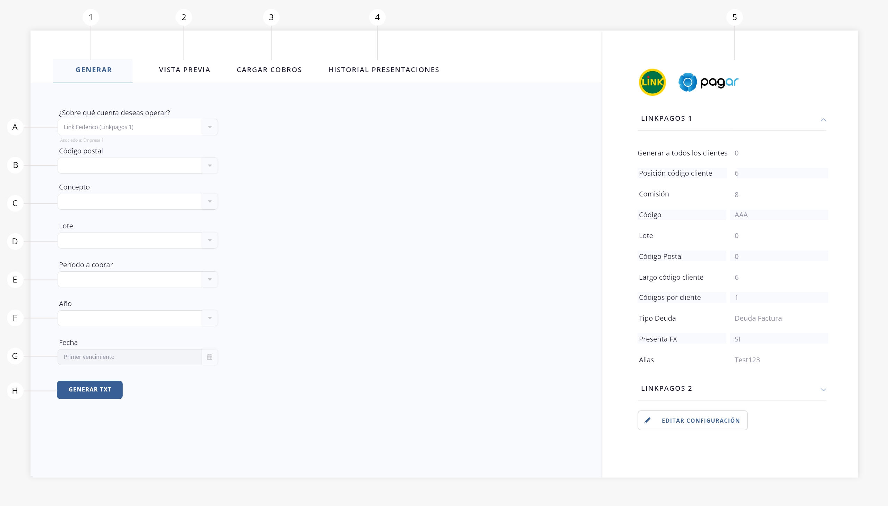Select the Generar tab
The height and width of the screenshot is (506, 888).
(x=93, y=70)
